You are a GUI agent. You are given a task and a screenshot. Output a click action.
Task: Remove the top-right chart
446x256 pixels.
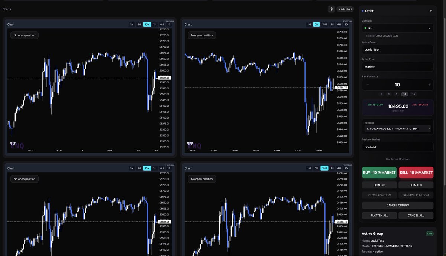pyautogui.click(x=347, y=21)
